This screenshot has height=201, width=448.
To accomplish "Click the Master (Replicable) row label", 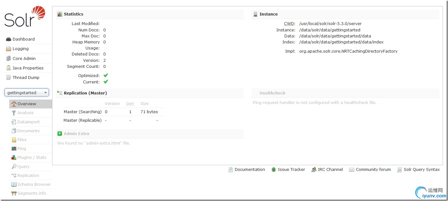I will (x=83, y=120).
